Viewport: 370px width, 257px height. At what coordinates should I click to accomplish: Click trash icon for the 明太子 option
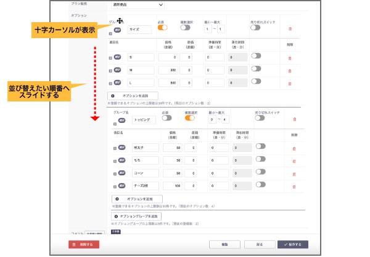[294, 147]
